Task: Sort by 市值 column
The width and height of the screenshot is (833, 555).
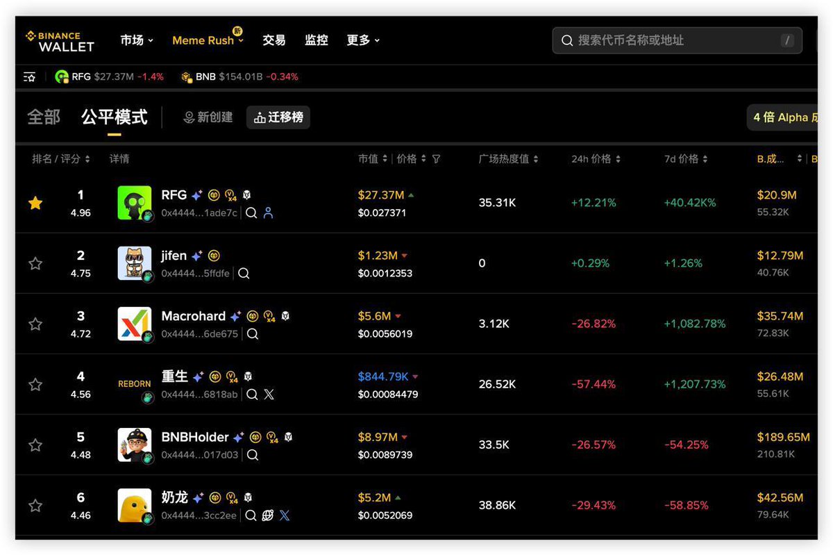Action: [x=373, y=159]
